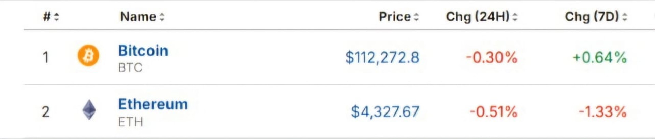Select the Ethereum price $4,327.67

tap(385, 111)
